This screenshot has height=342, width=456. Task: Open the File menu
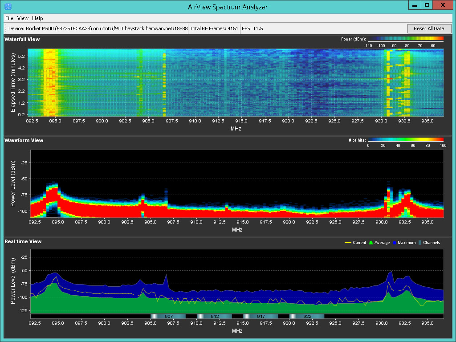[9, 18]
